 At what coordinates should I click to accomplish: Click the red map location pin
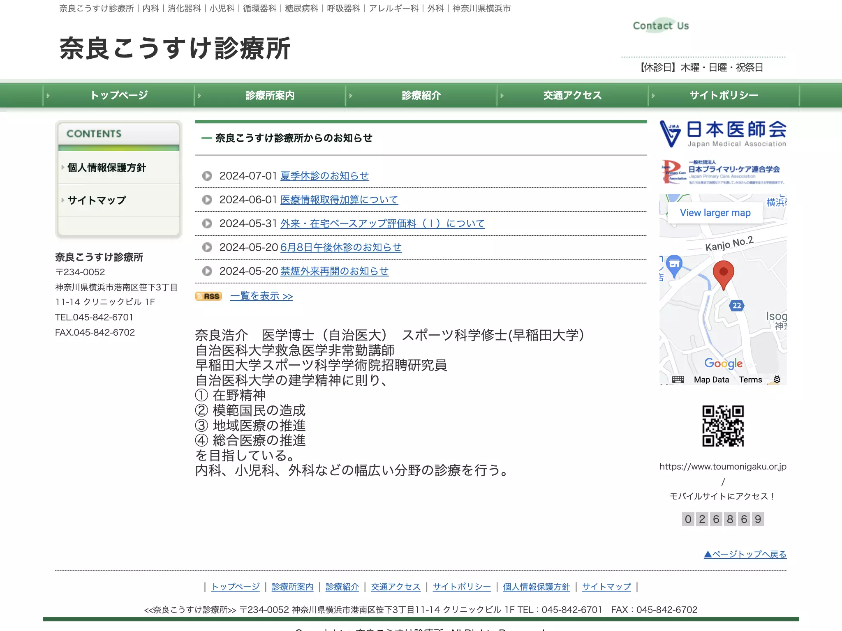click(723, 275)
